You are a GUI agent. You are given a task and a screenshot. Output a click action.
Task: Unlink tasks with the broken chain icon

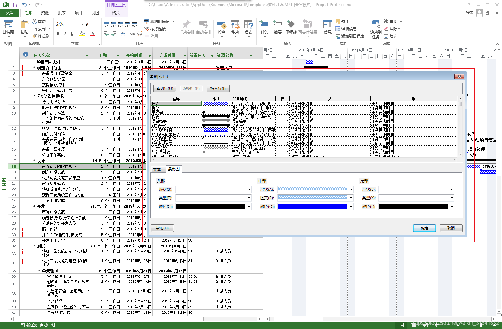click(140, 34)
